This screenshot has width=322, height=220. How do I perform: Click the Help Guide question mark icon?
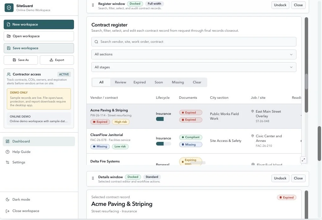8,152
